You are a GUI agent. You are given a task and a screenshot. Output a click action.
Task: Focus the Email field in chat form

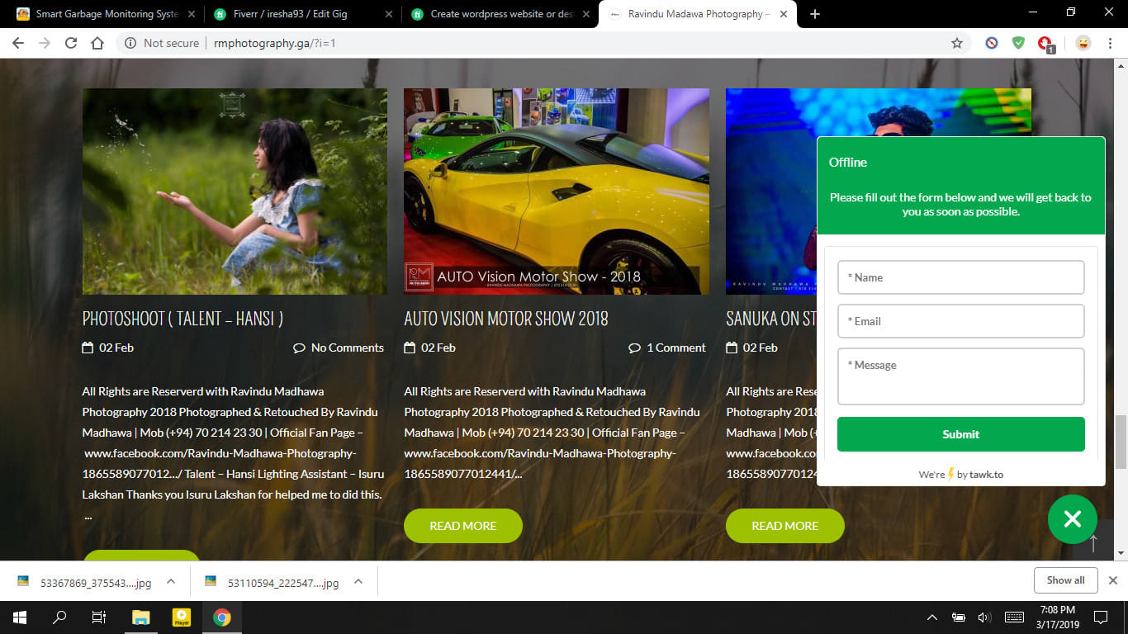coord(960,321)
